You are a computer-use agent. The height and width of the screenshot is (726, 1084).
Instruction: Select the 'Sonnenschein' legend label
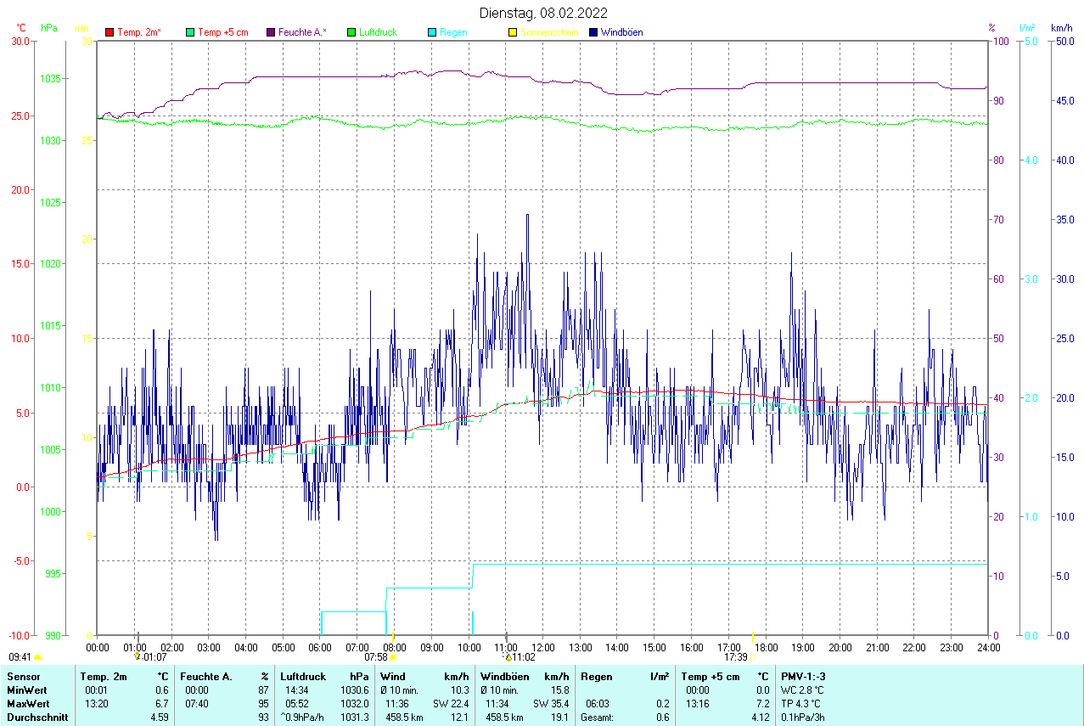[550, 32]
